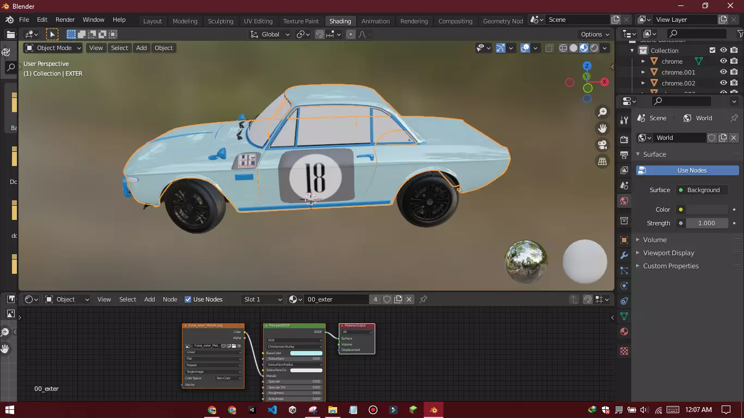744x418 pixels.
Task: Open Slot 1 material slot dropdown
Action: pyautogui.click(x=263, y=299)
